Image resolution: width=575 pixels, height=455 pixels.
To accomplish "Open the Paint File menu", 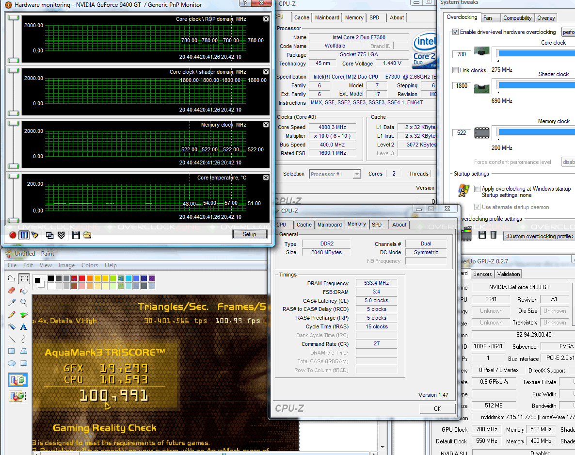I will click(12, 265).
